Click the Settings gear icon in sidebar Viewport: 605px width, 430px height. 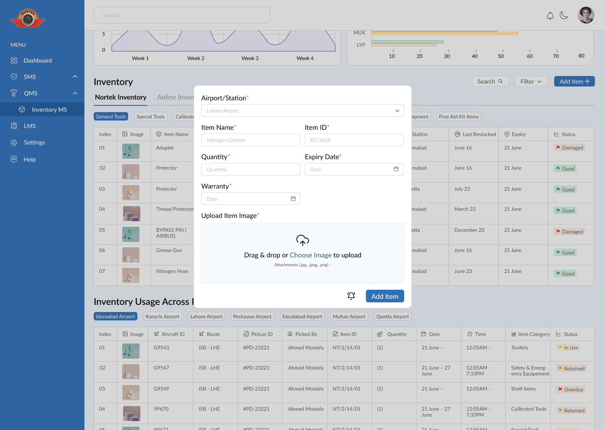14,143
